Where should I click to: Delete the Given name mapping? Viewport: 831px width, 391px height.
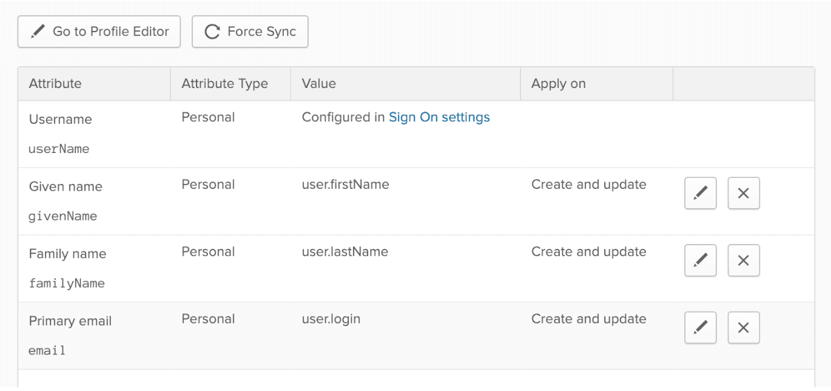point(744,192)
